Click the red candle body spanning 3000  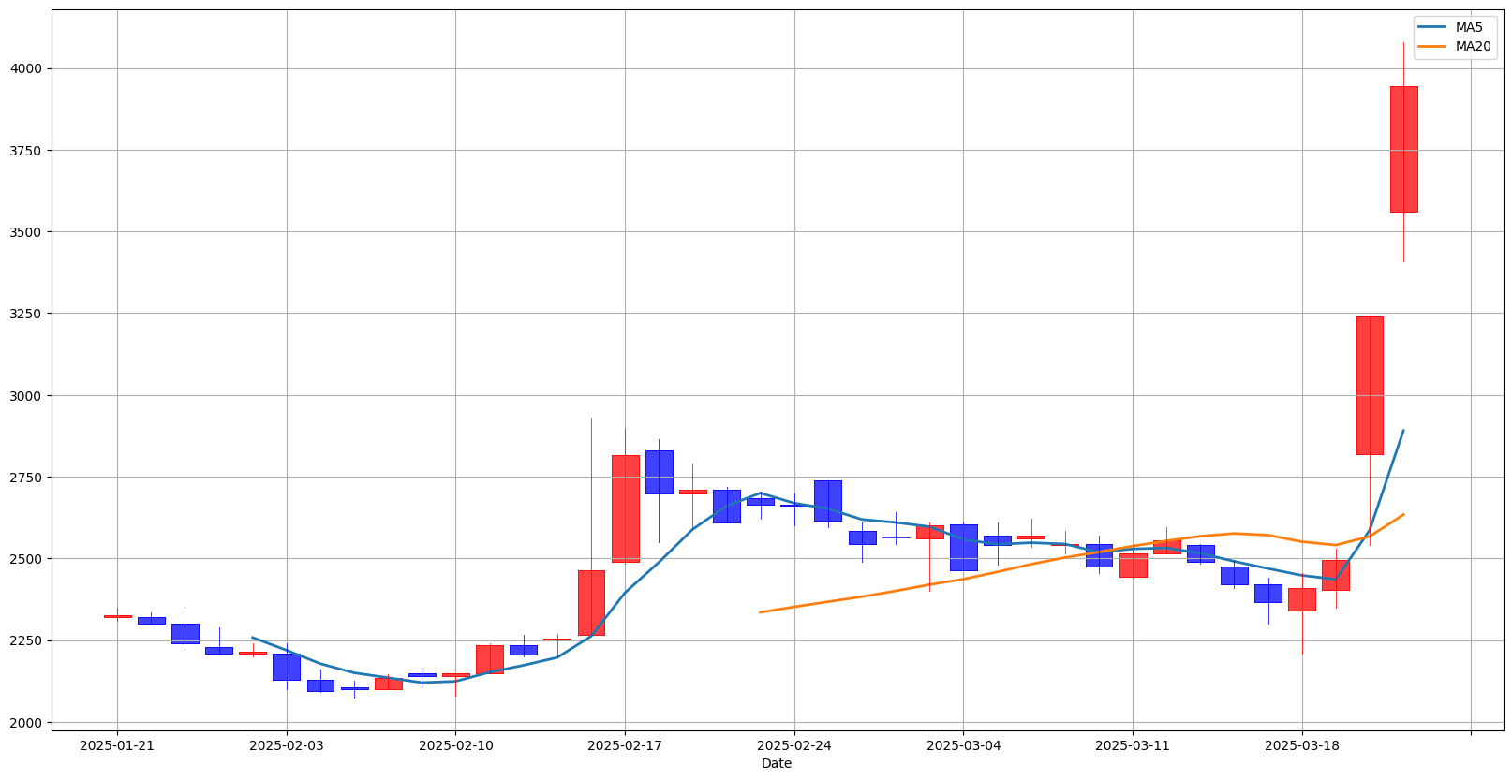1370,386
